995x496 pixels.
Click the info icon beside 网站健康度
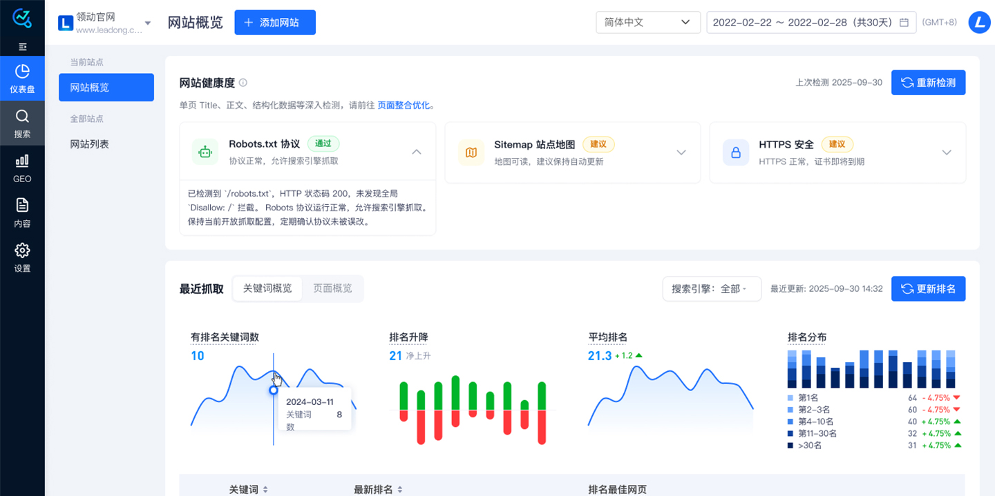243,83
